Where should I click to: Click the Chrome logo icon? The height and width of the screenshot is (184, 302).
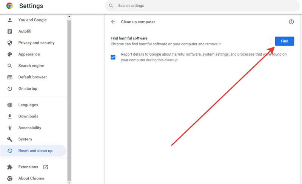click(x=9, y=6)
